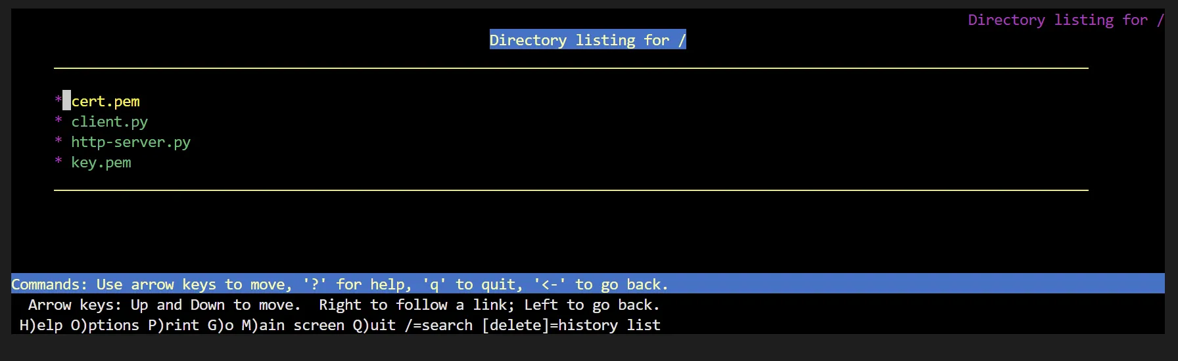Click the horizontal rule above the file list
The height and width of the screenshot is (361, 1178).
(x=571, y=68)
